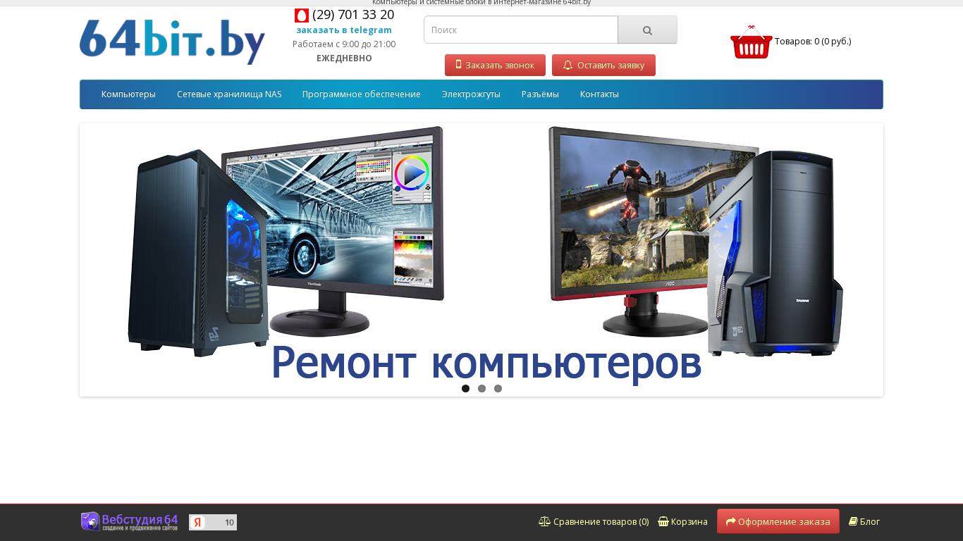The width and height of the screenshot is (963, 541).
Task: Open the Корзина link in footer
Action: click(682, 522)
